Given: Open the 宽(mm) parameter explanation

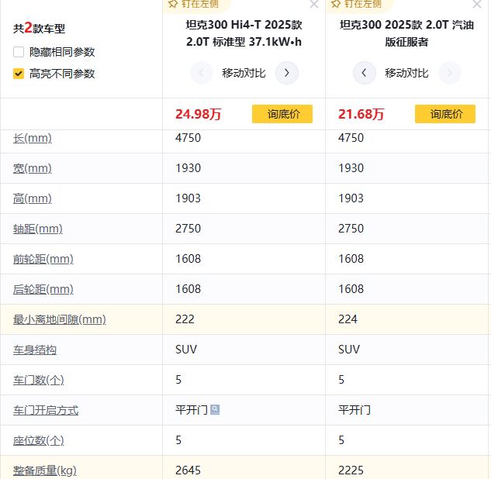Looking at the screenshot, I should (33, 168).
